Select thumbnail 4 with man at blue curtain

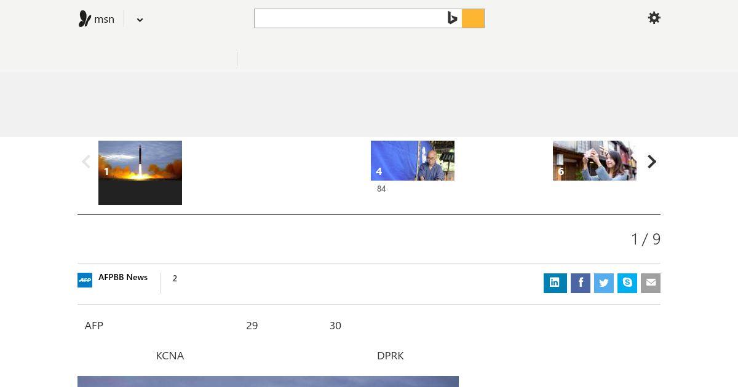coord(413,160)
